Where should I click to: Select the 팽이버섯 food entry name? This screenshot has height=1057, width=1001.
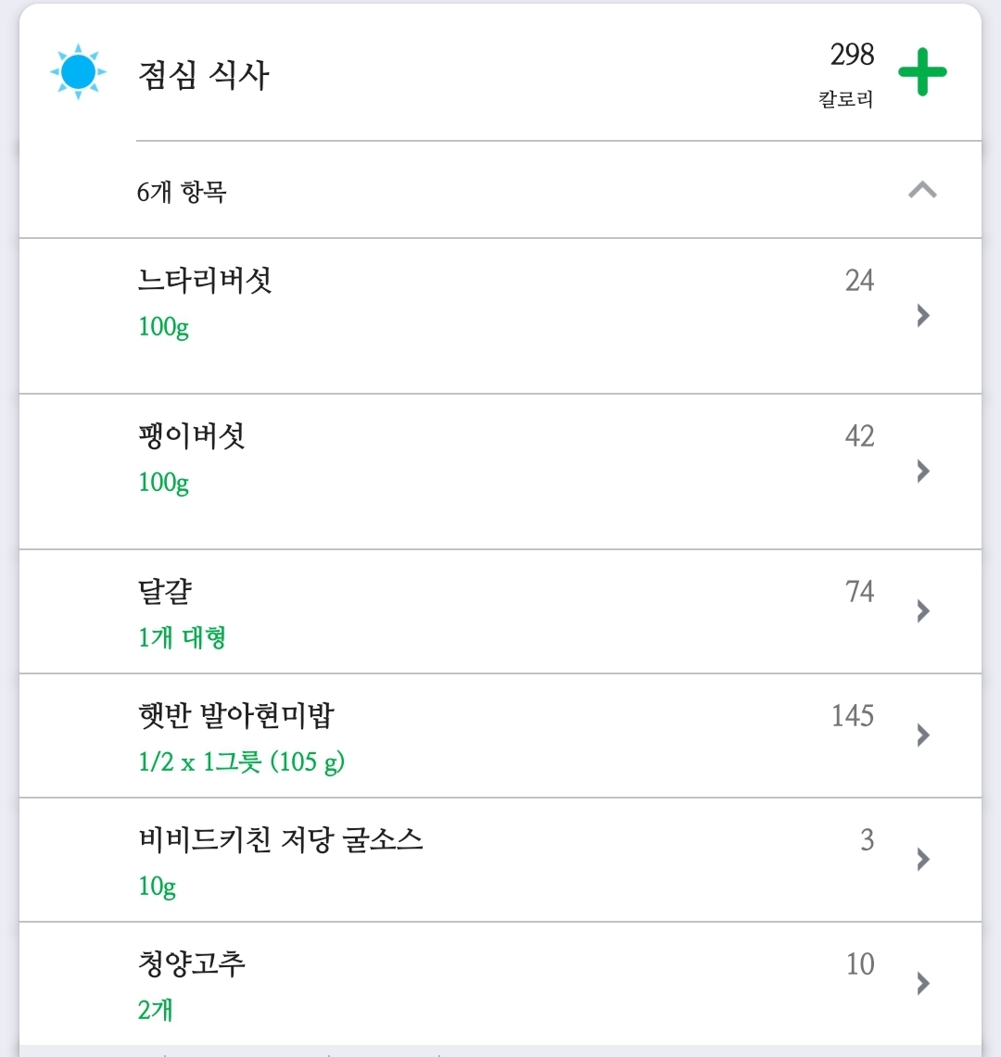[192, 435]
